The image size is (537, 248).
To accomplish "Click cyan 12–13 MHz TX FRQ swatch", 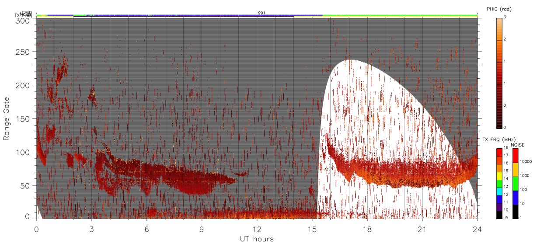I will tap(499, 192).
